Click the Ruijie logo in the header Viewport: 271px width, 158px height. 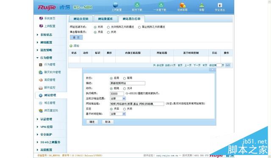pos(47,8)
